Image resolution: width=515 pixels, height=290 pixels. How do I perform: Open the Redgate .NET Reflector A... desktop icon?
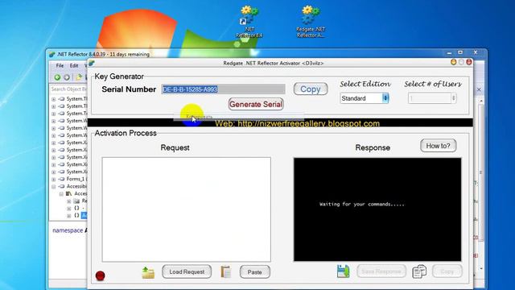click(311, 22)
